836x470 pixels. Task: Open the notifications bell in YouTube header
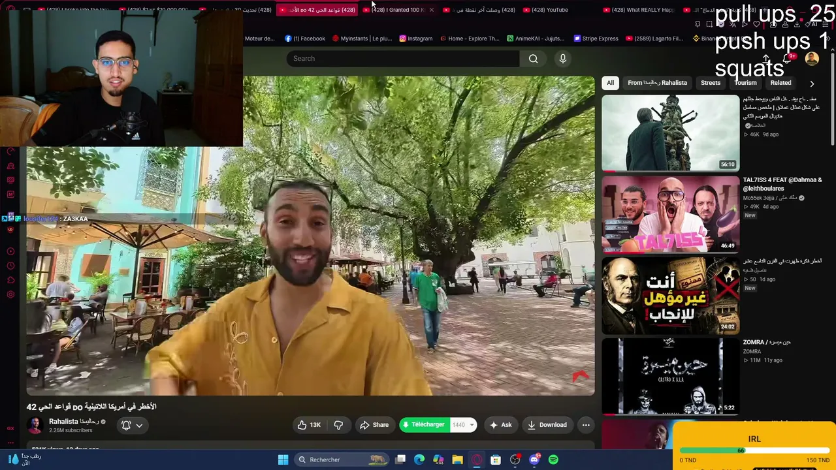(x=787, y=59)
